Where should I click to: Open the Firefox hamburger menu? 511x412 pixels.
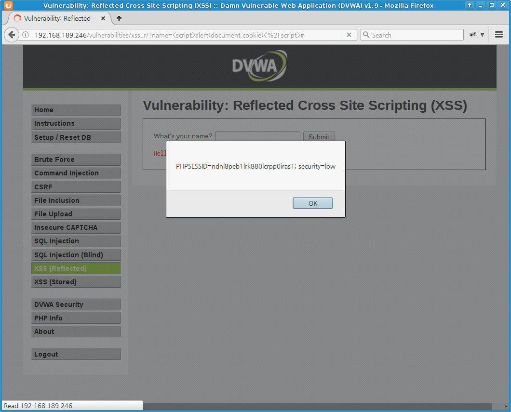click(x=498, y=35)
